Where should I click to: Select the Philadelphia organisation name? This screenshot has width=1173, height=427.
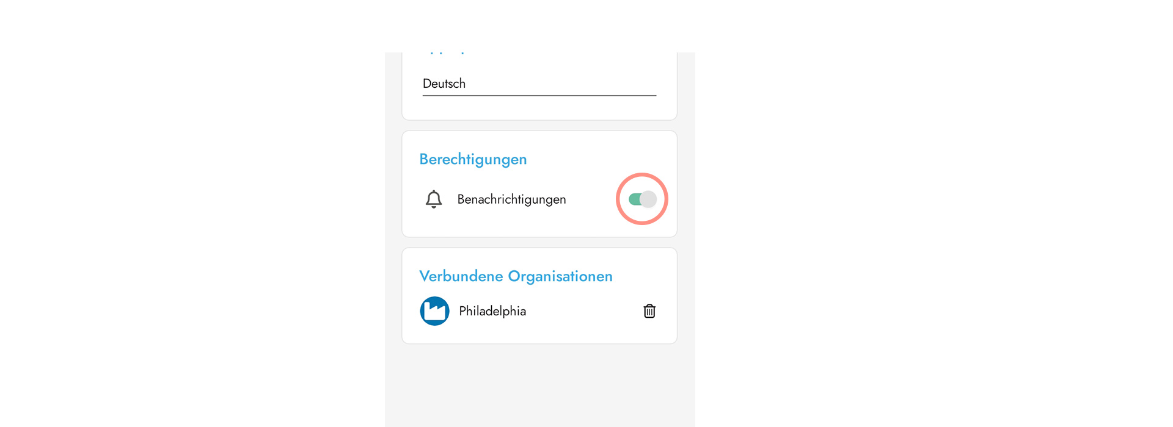click(x=492, y=311)
